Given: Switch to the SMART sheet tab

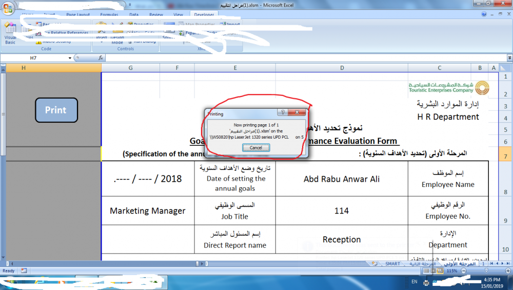Looking at the screenshot, I should [392, 263].
